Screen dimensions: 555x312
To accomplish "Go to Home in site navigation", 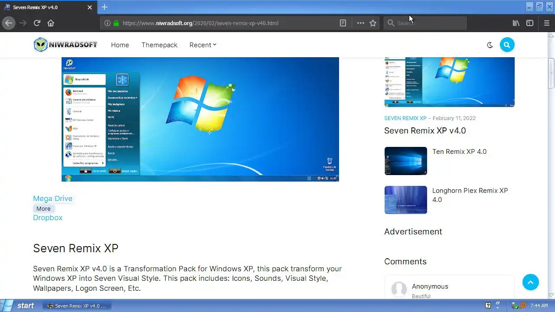I will coord(120,45).
